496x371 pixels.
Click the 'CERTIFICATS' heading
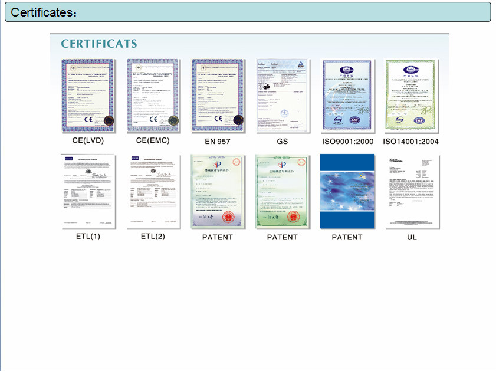pos(99,44)
